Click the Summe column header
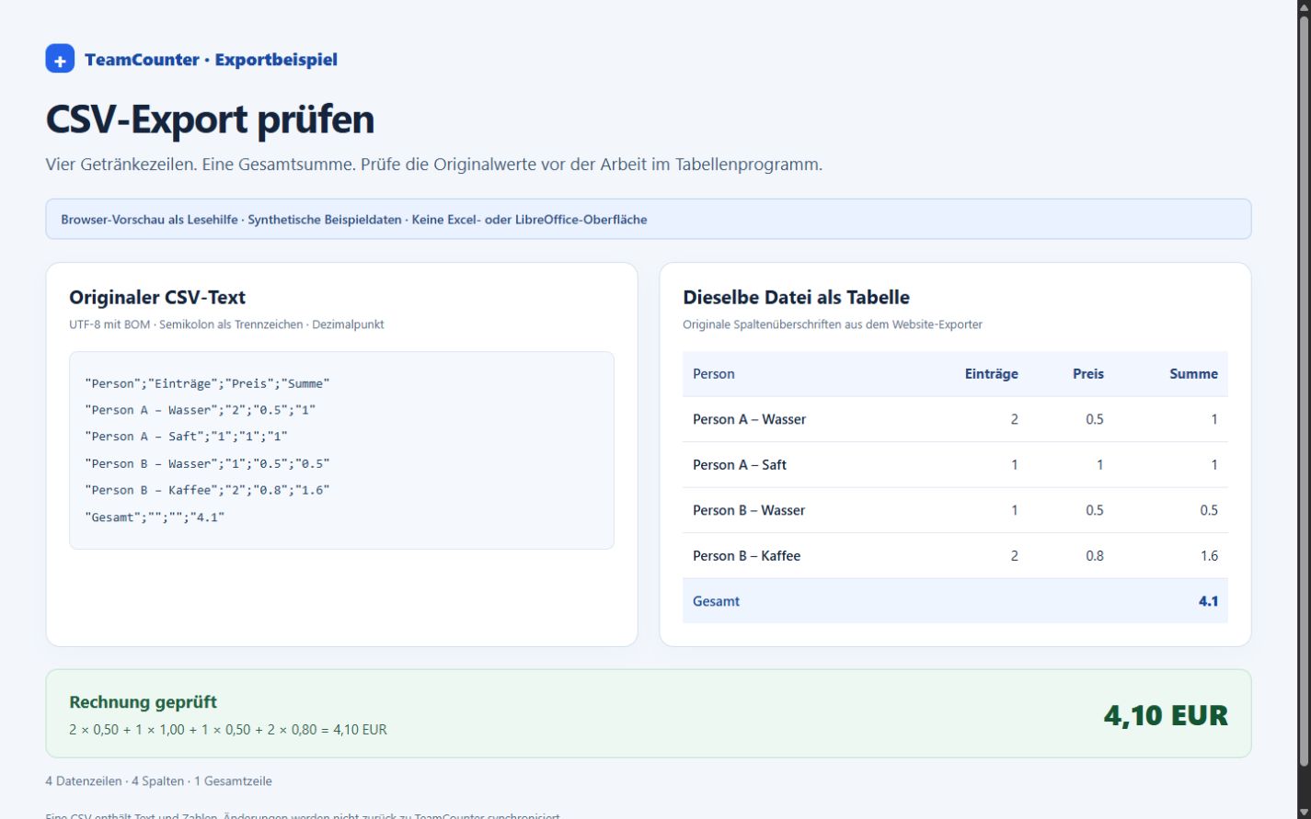 point(1193,373)
